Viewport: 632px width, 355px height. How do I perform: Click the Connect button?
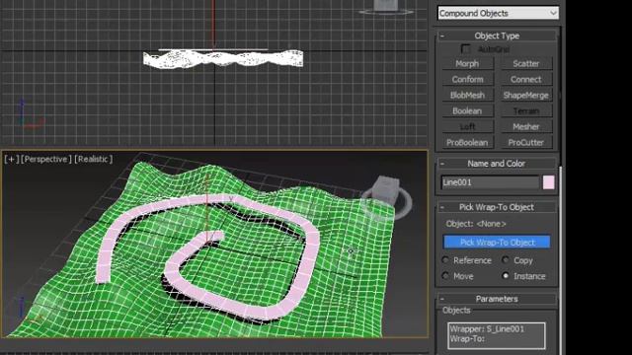click(526, 79)
